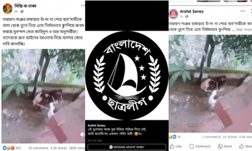Open the 4.3K shares list
Screen dimensions: 252x151
pyautogui.click(x=59, y=148)
